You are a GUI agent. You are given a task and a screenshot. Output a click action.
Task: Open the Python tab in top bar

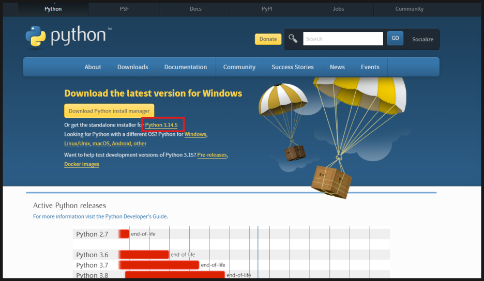53,9
